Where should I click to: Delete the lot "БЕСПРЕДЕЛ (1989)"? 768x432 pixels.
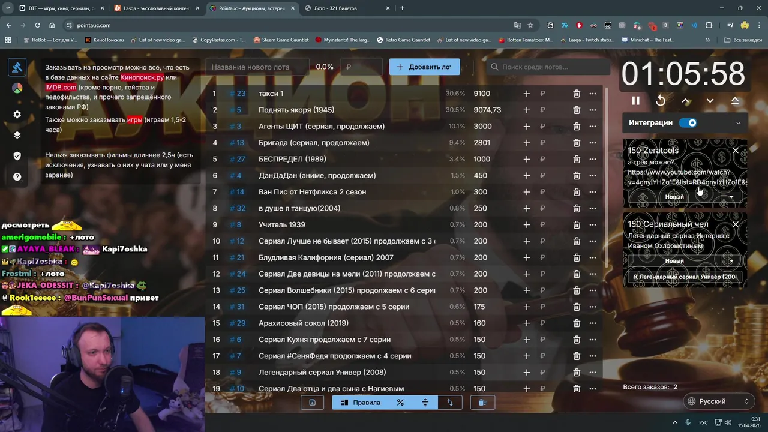(x=577, y=159)
